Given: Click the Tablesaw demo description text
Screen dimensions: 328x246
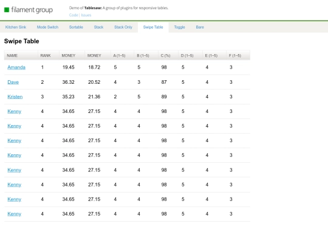Looking at the screenshot, I should tap(118, 8).
